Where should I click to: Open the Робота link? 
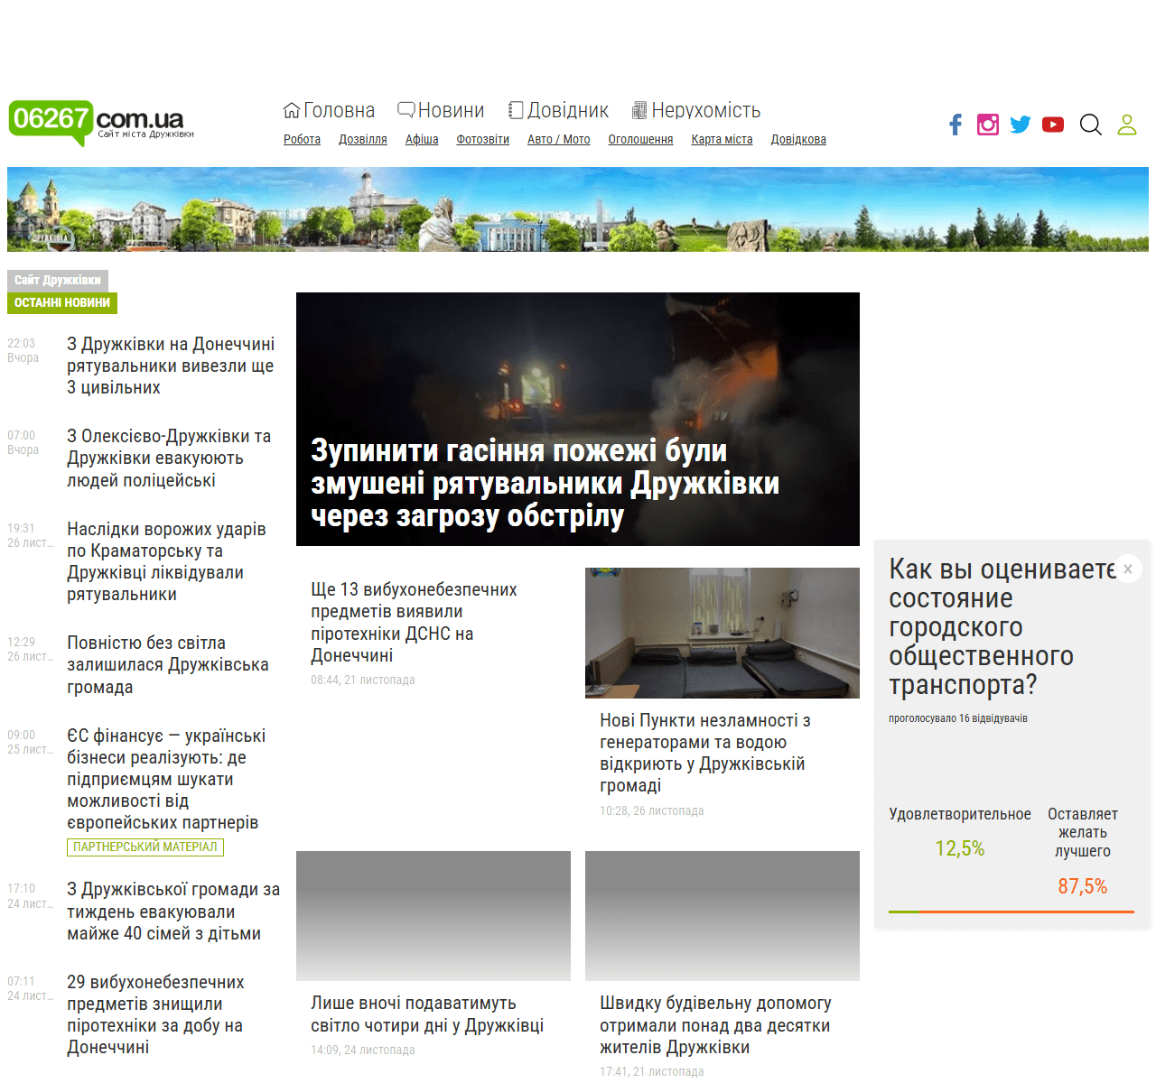pyautogui.click(x=302, y=139)
